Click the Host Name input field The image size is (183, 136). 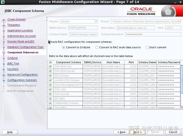(135, 28)
